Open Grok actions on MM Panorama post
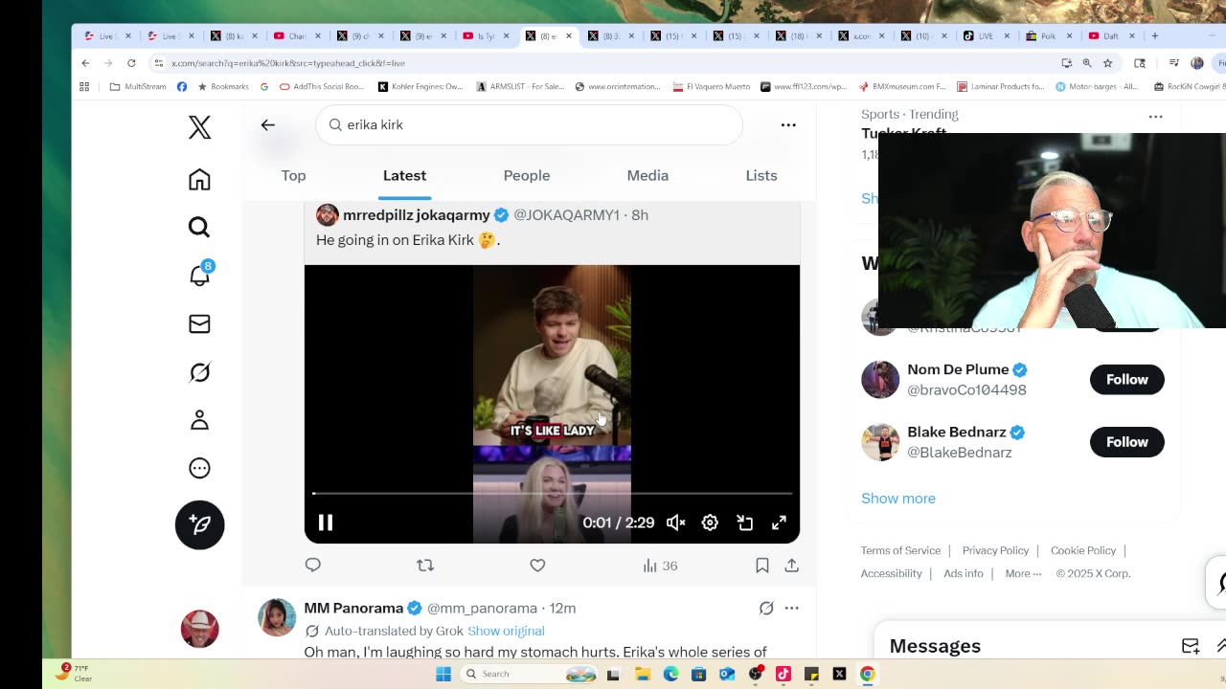Image resolution: width=1226 pixels, height=689 pixels. point(766,608)
